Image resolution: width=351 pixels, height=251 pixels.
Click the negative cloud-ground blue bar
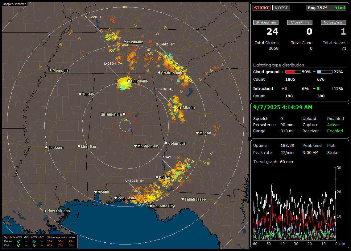325,72
